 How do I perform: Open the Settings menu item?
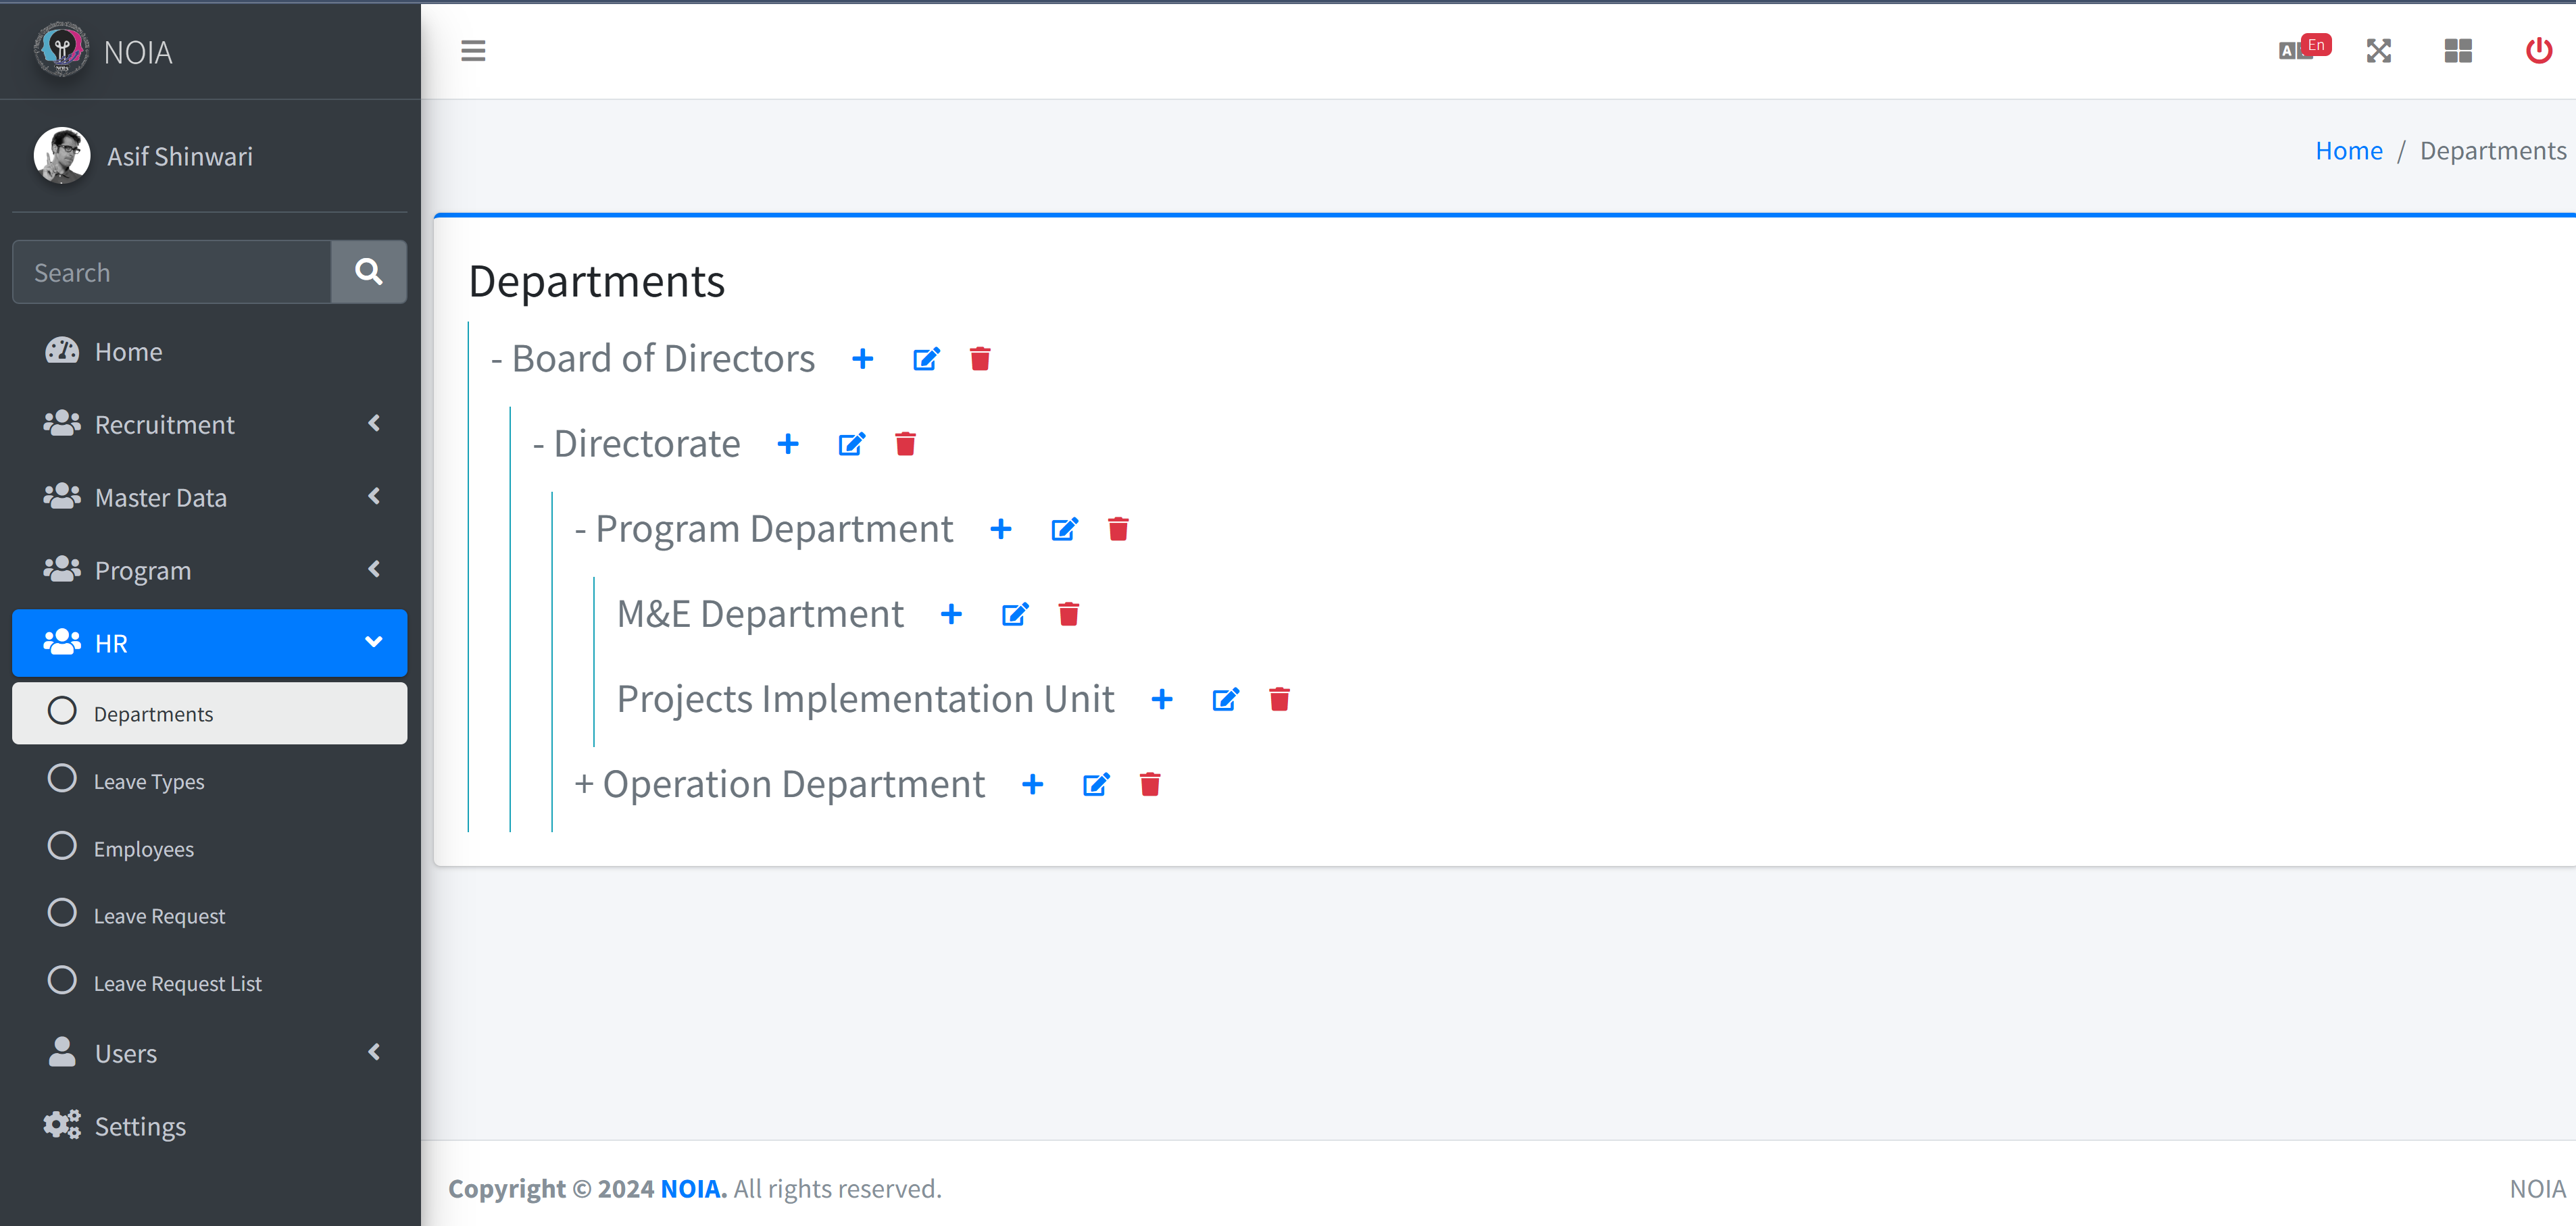140,1126
